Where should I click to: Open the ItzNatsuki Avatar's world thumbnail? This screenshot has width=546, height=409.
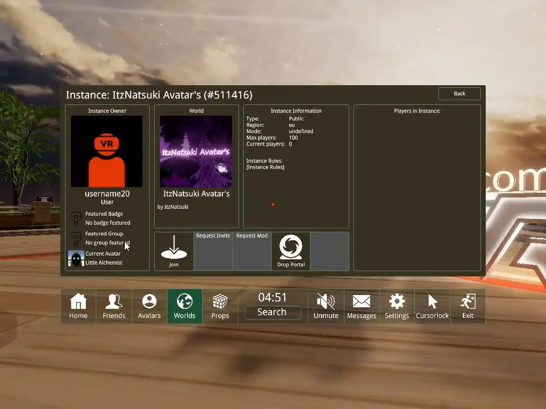coord(196,151)
